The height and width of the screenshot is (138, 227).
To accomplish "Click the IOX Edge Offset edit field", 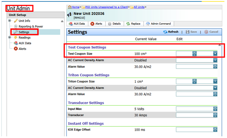I will point(195,130).
